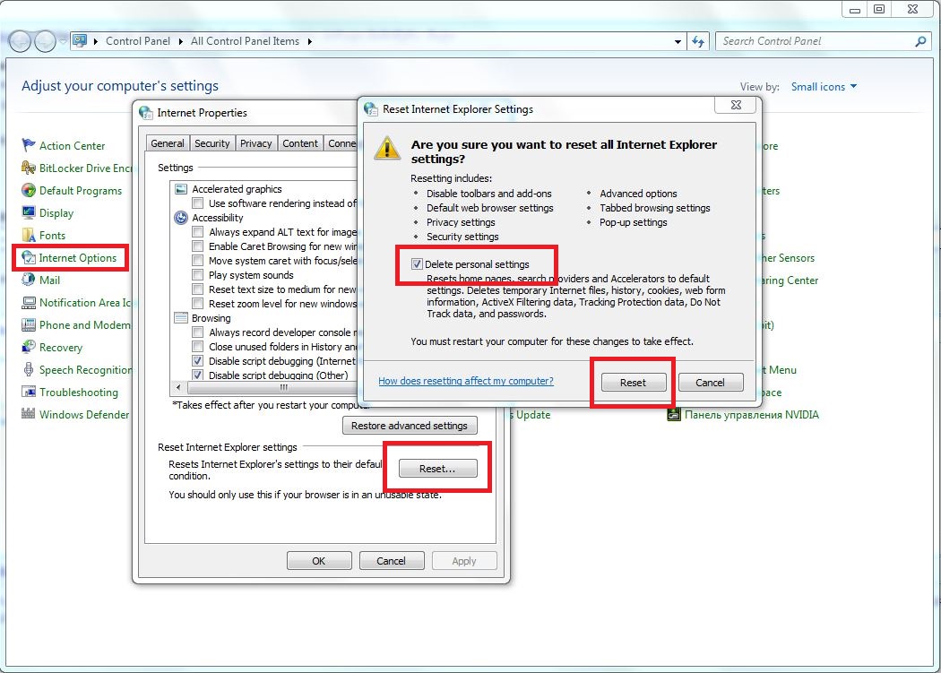Open the Content tab
941x673 pixels.
point(300,143)
